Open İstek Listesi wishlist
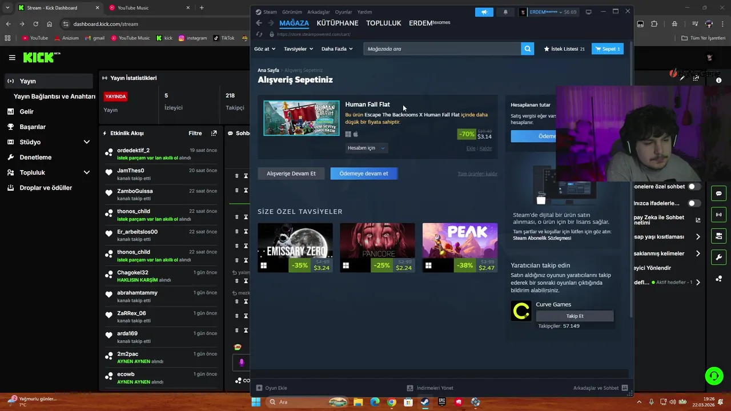 tap(564, 49)
